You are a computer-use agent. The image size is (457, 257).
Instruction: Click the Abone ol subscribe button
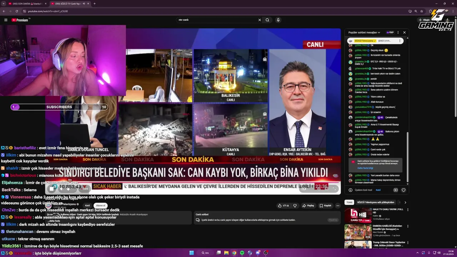101,206
